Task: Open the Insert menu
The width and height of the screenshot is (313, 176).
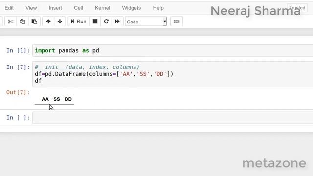Action: [55, 8]
